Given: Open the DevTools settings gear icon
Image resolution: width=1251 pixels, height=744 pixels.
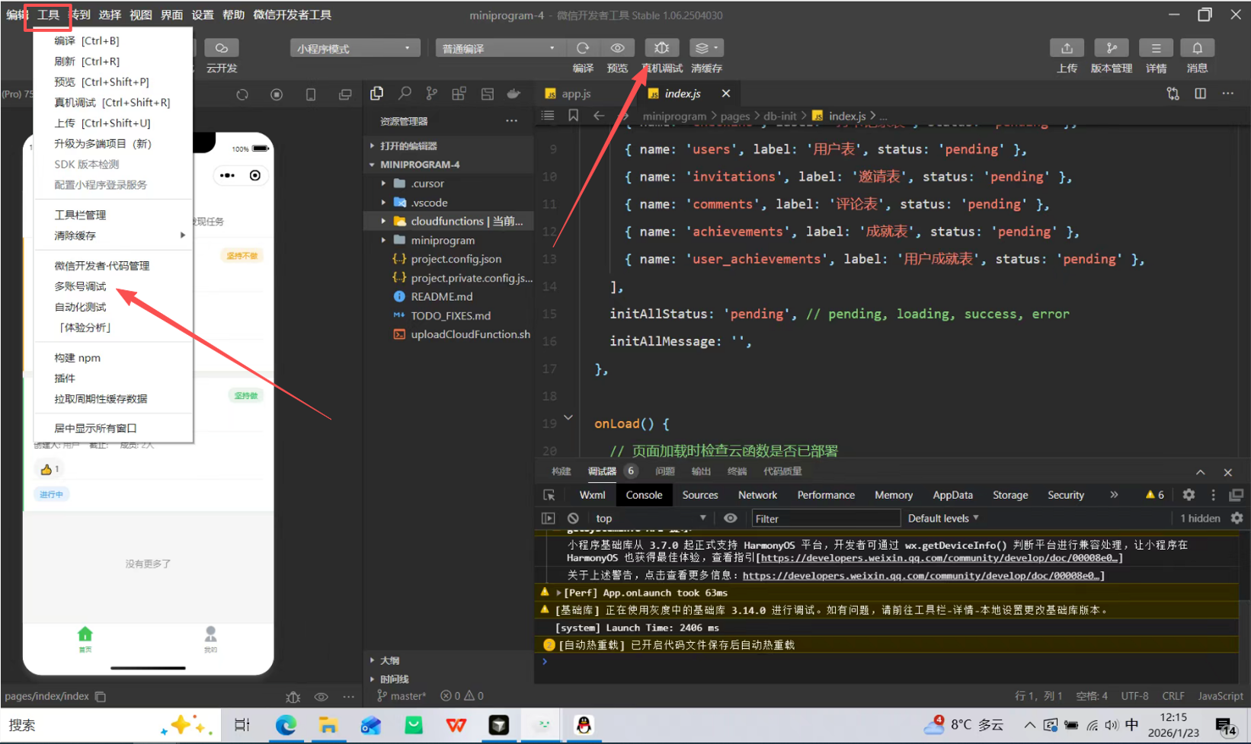Looking at the screenshot, I should pyautogui.click(x=1189, y=495).
